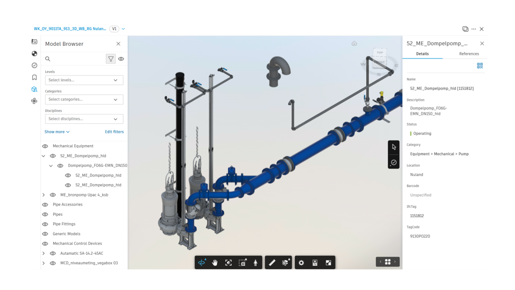Open the Select levels dropdown
This screenshot has width=515, height=290.
(84, 80)
